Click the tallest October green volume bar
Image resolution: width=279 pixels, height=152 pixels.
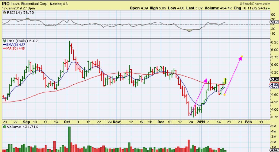coord(69,139)
